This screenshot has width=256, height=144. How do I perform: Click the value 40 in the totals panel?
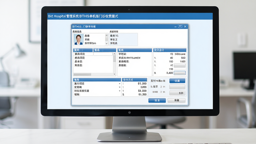171,58
